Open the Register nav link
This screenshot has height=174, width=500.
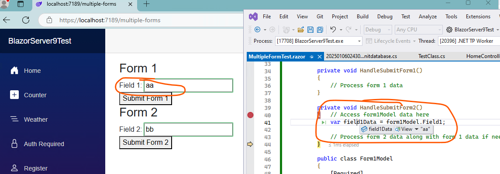pos(35,168)
